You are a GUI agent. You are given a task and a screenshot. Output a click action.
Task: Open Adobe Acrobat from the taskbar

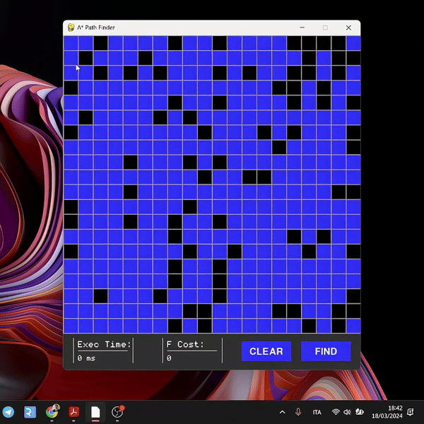coord(73,412)
